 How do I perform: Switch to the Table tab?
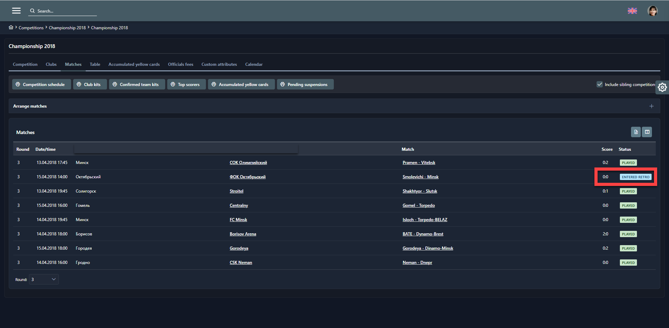click(95, 64)
